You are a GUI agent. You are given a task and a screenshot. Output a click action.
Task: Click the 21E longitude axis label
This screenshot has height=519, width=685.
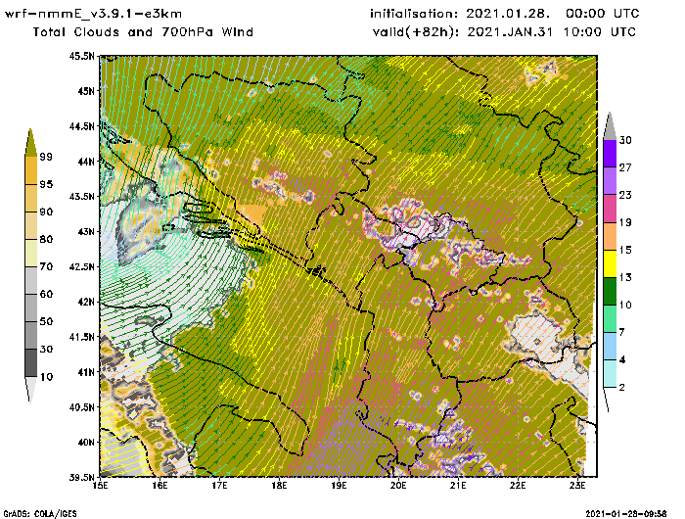tap(458, 486)
